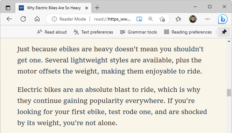Open Reading preferences
This screenshot has height=133, width=232.
[187, 32]
